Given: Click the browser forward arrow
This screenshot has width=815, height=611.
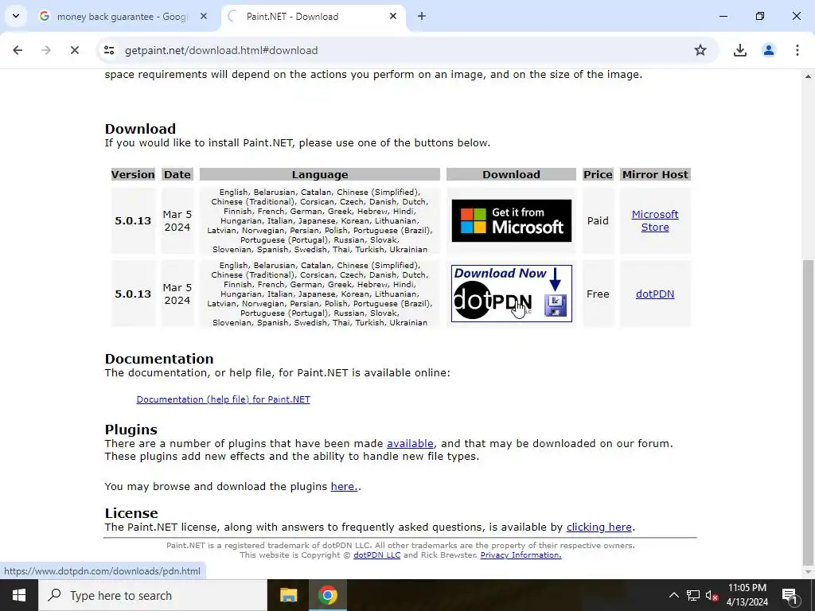Looking at the screenshot, I should pyautogui.click(x=46, y=50).
